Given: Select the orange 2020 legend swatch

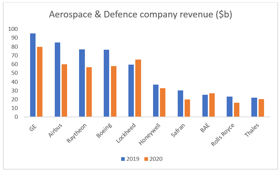Looking at the screenshot, I should [146, 159].
